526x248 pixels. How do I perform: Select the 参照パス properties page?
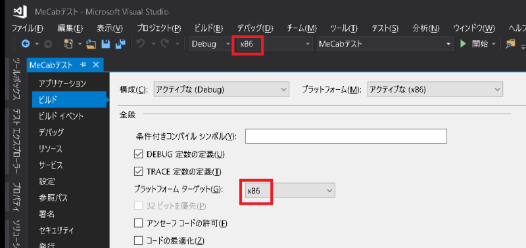pos(53,197)
